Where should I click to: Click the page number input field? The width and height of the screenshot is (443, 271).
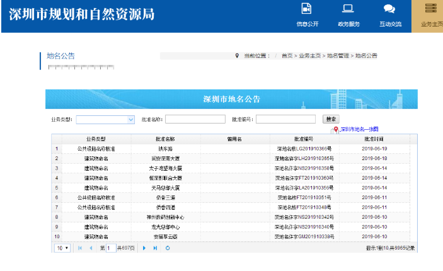(110, 248)
